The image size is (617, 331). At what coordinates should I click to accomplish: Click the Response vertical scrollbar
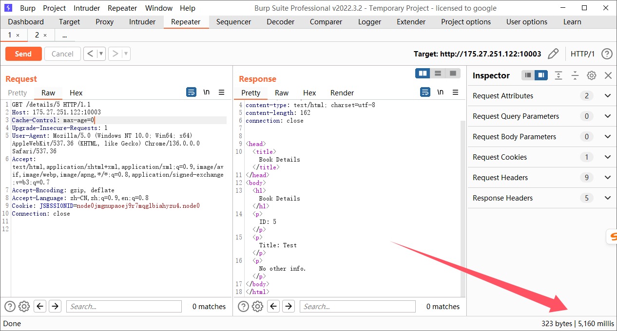463,208
